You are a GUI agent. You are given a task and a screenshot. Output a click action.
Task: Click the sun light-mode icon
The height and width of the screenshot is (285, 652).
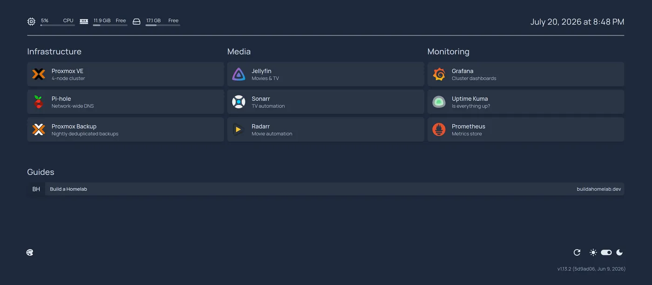(593, 252)
